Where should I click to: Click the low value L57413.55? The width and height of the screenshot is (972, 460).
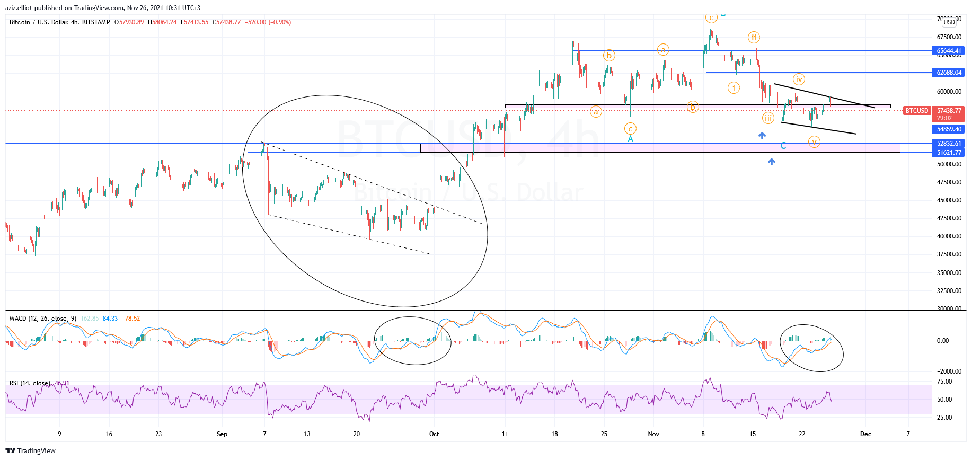pyautogui.click(x=195, y=22)
